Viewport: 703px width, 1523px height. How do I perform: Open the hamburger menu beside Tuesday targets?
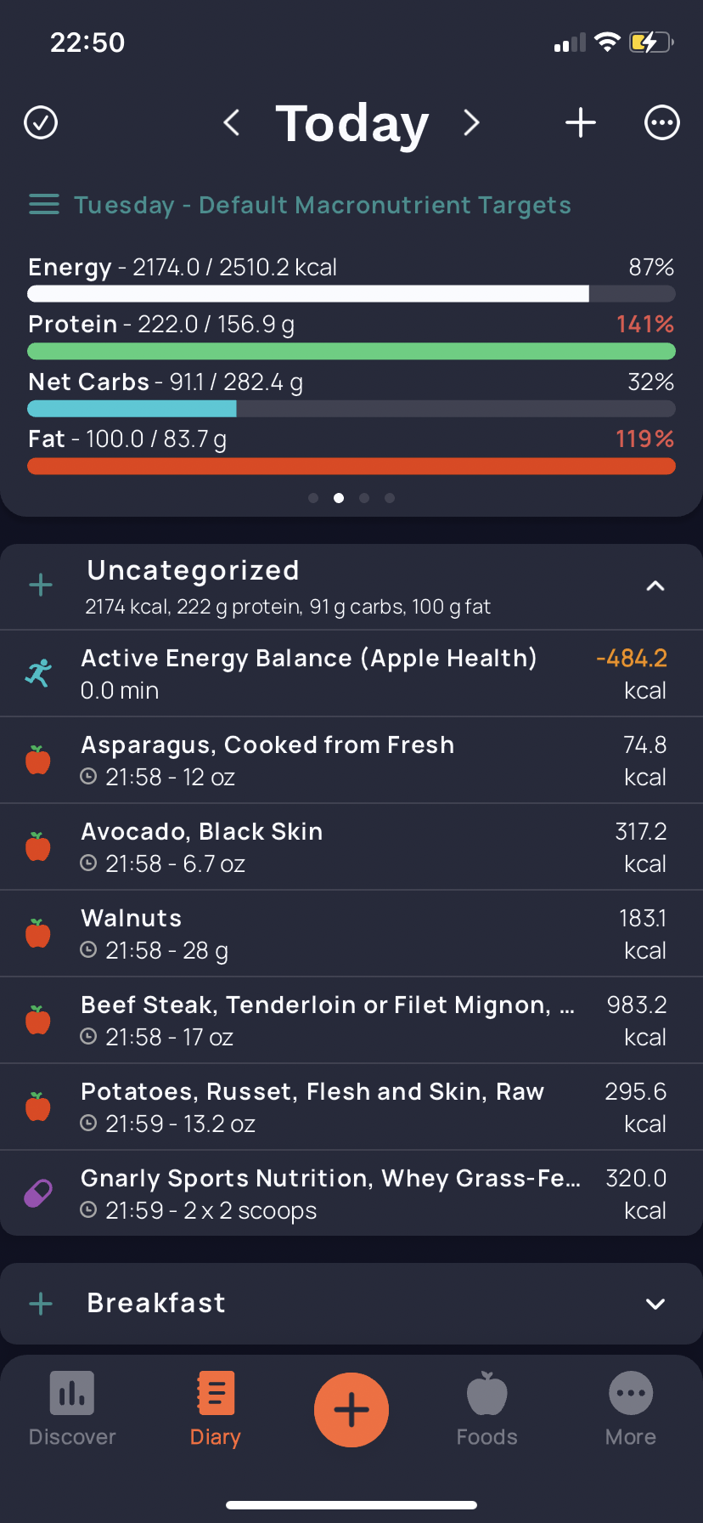tap(44, 205)
